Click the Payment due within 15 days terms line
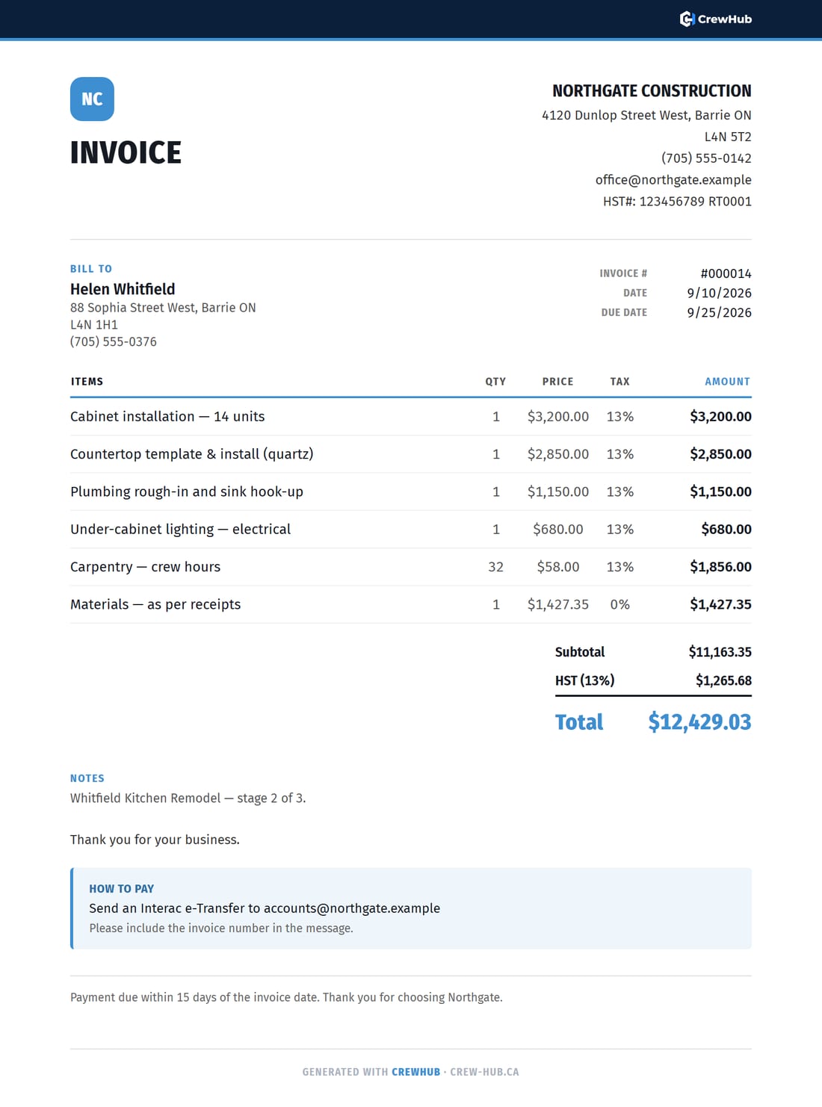The image size is (822, 1107). 286,998
